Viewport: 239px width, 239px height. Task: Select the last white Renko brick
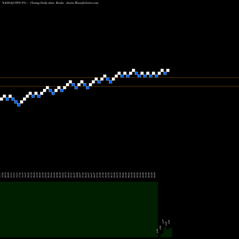(x=168, y=70)
